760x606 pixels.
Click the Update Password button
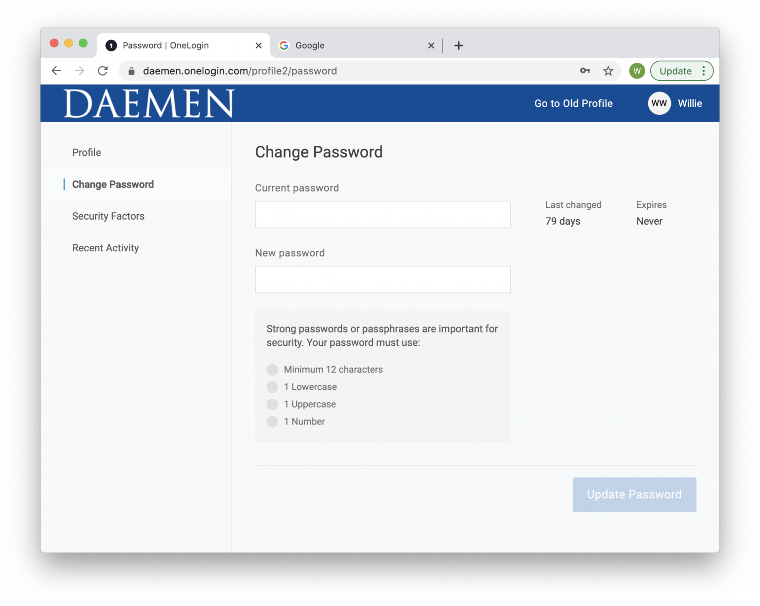pyautogui.click(x=634, y=495)
